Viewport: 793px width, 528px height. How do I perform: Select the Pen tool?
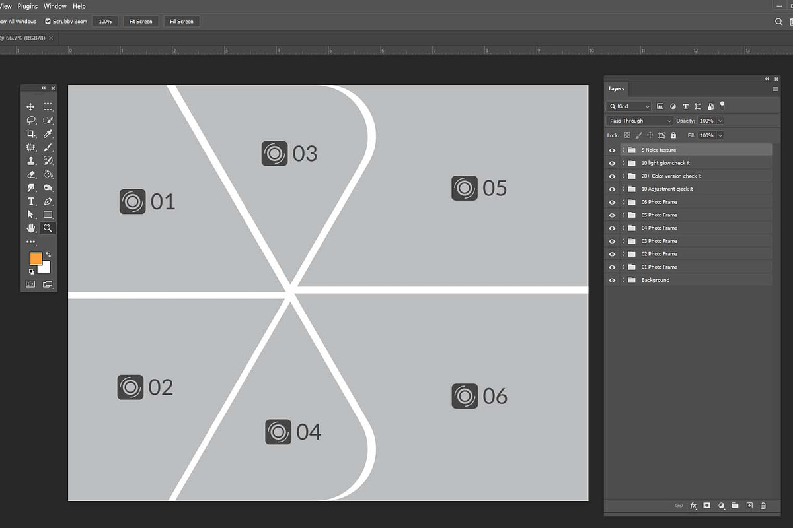tap(48, 201)
